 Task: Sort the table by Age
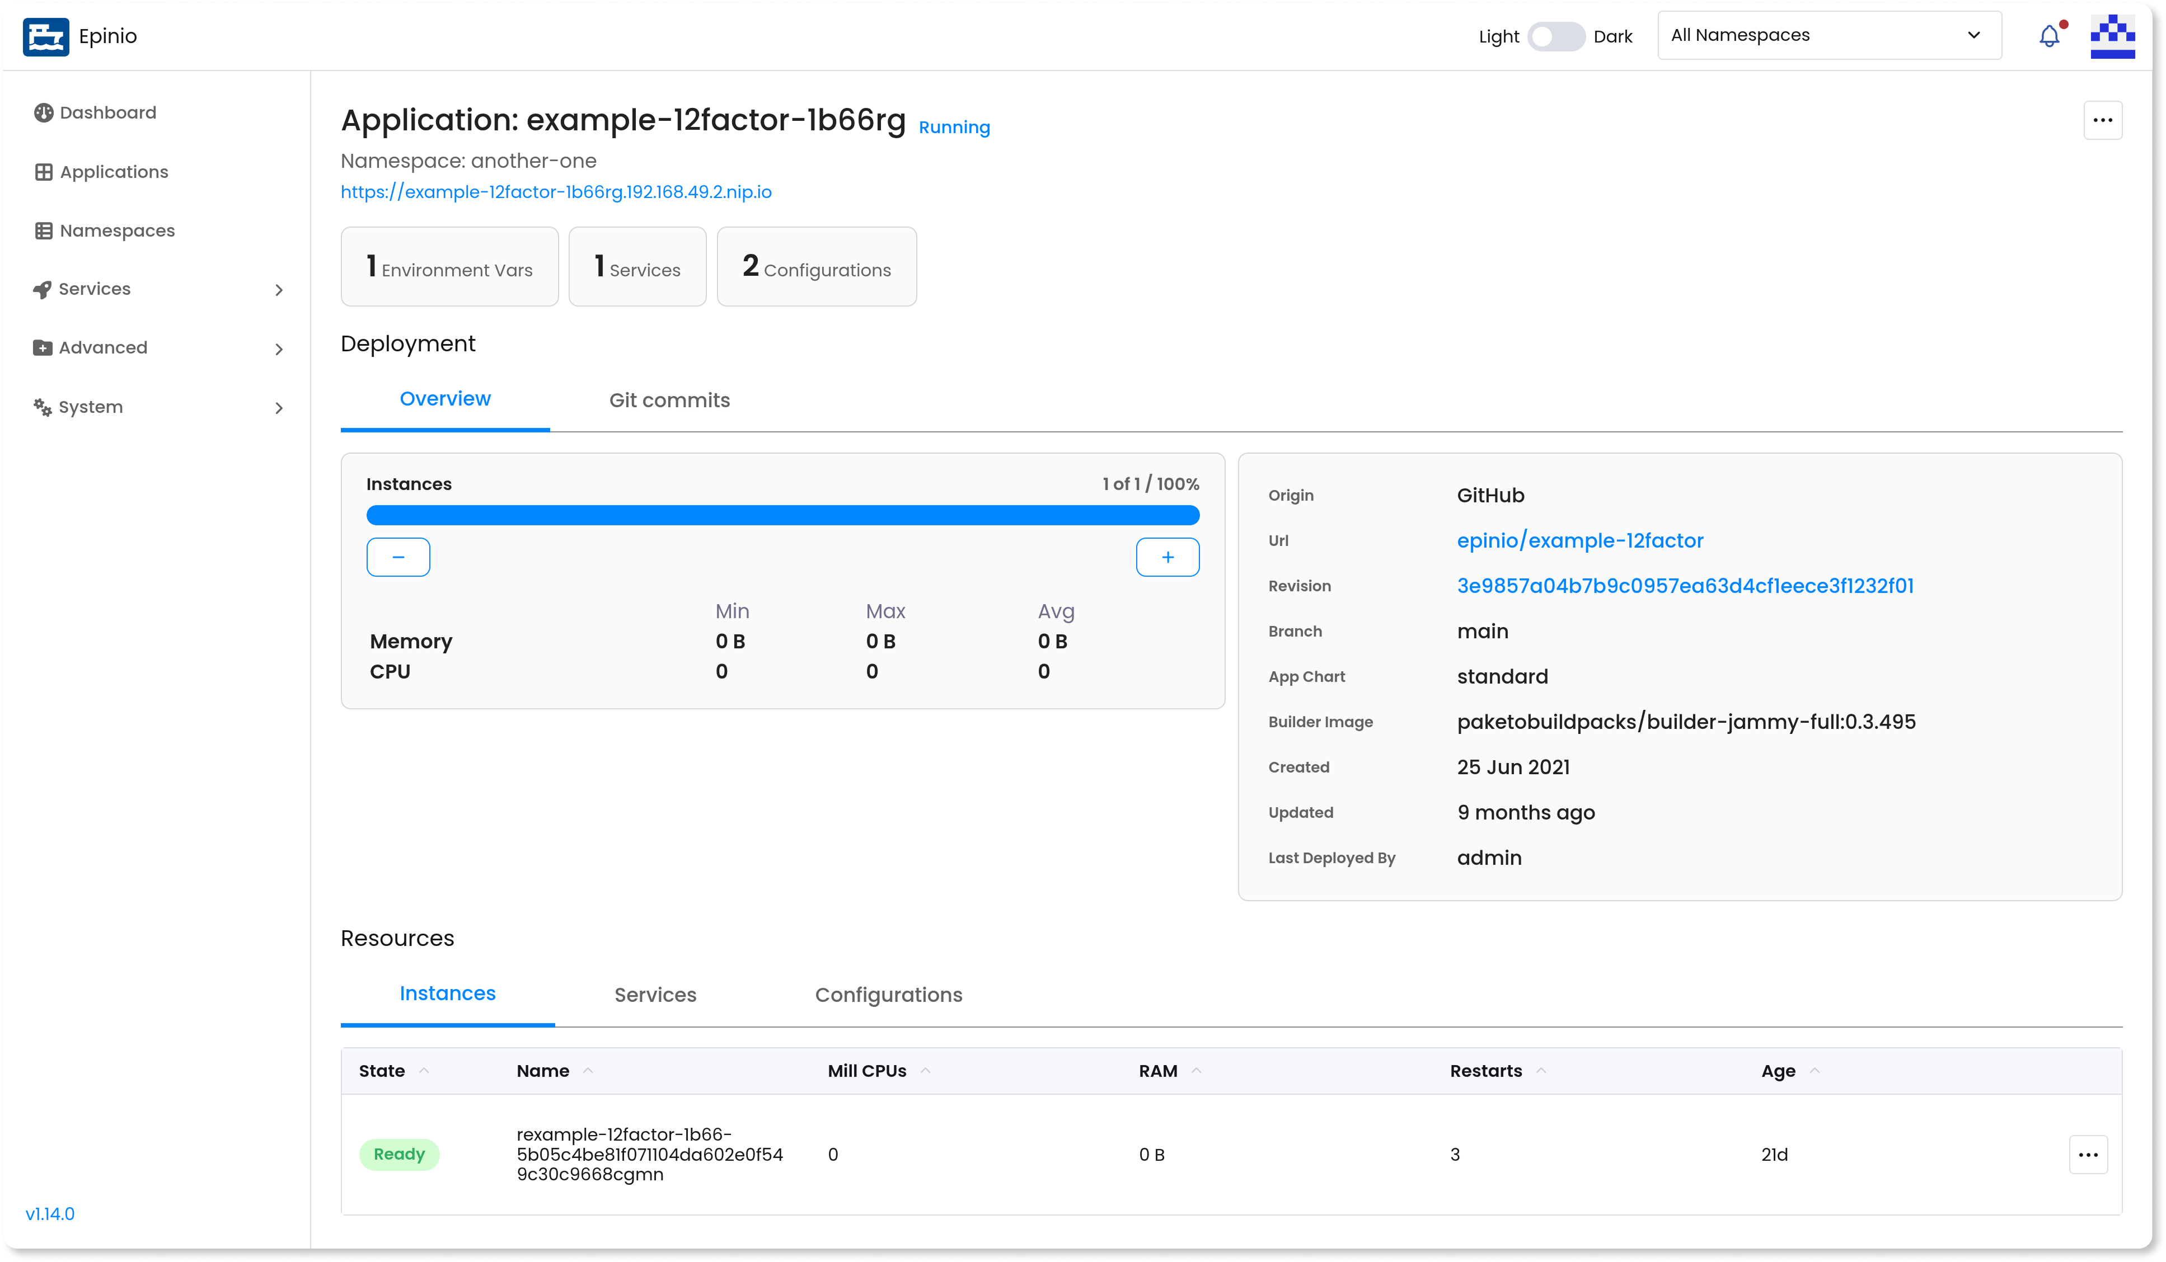(x=1790, y=1071)
